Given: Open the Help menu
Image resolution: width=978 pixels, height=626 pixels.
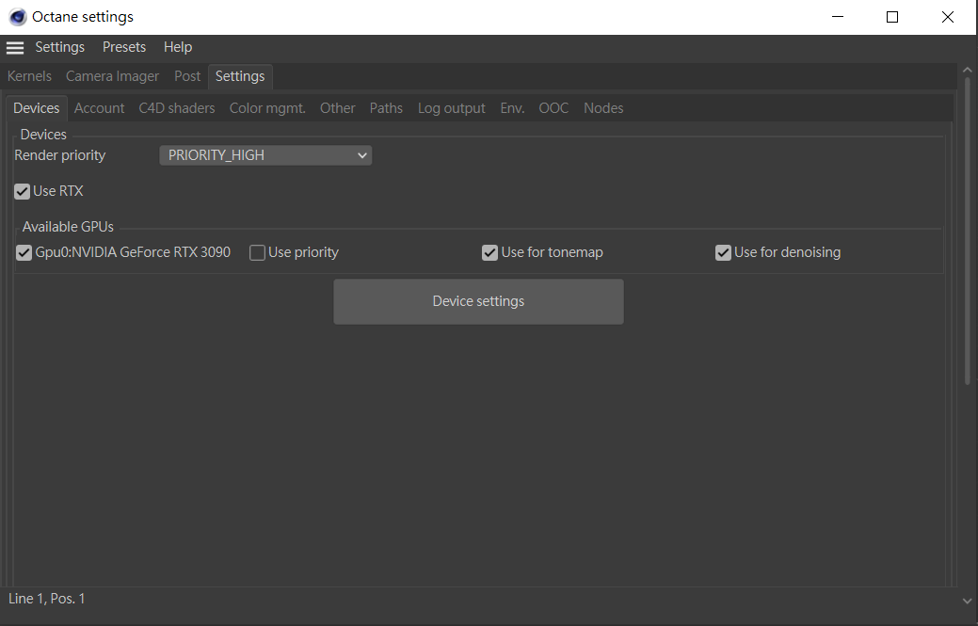Looking at the screenshot, I should (178, 47).
